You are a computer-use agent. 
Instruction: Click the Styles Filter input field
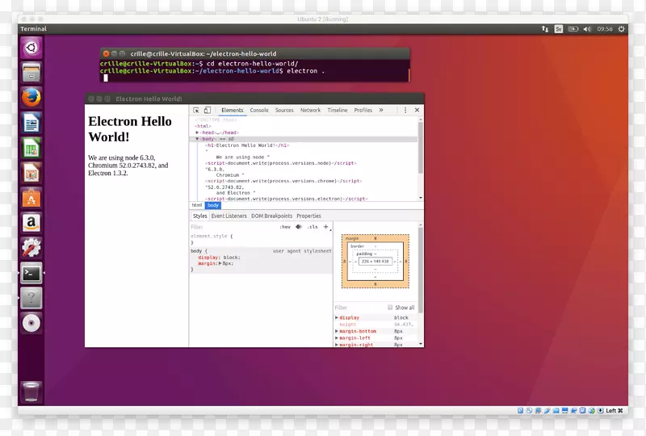[233, 227]
